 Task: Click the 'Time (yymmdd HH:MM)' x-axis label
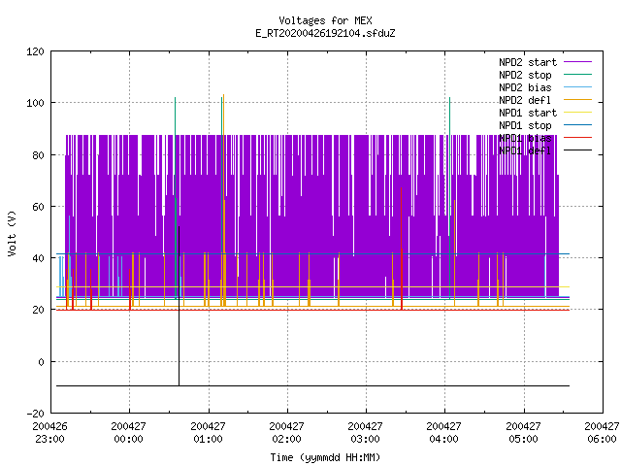pos(325,457)
